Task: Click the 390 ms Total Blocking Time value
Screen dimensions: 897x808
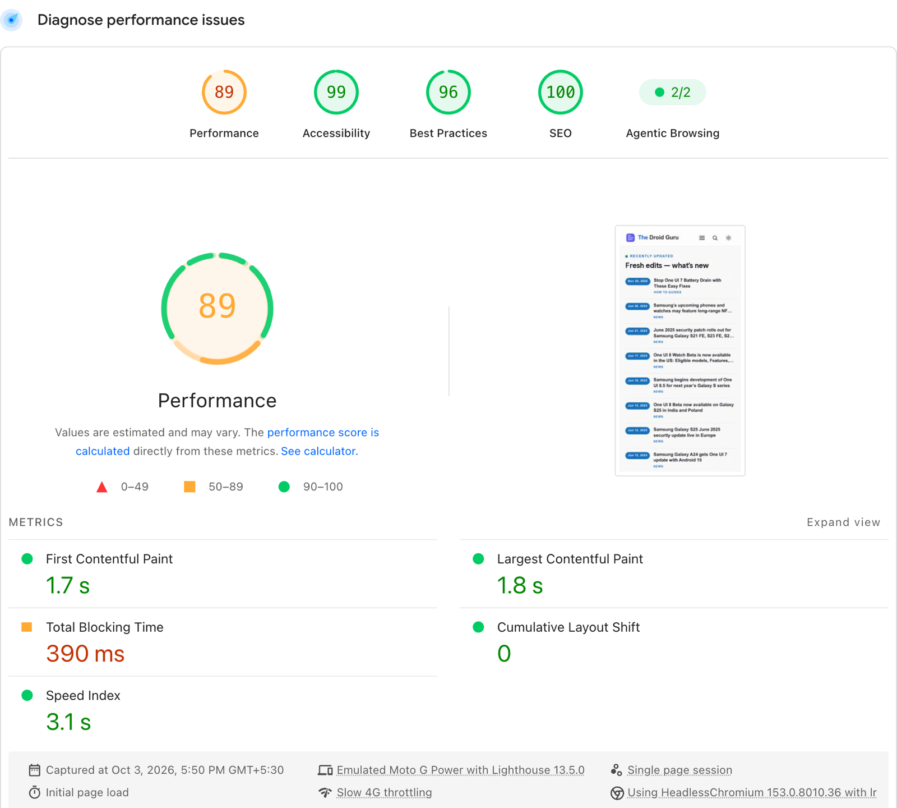Action: 85,654
